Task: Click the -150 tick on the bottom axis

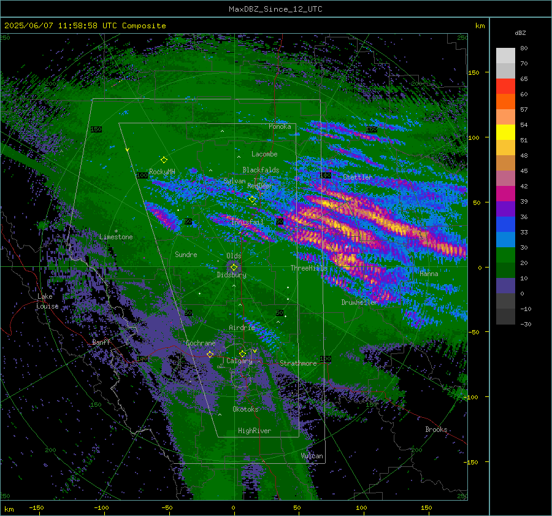Action: [36, 507]
